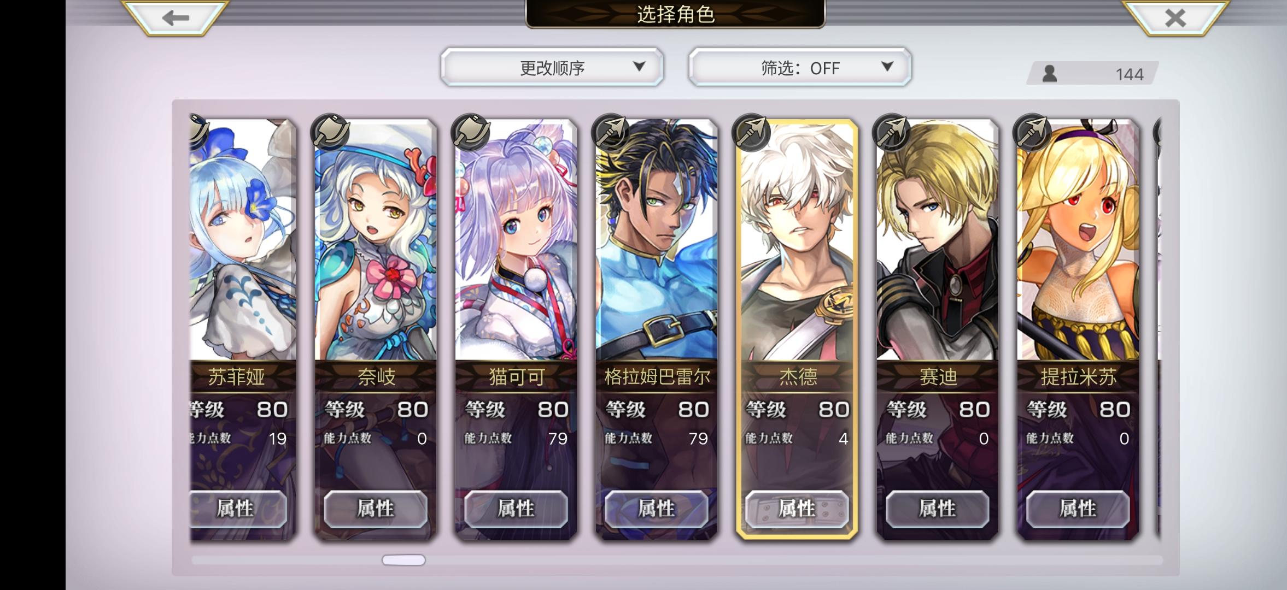This screenshot has height=590, width=1287.
Task: Open 属性 for 苏菲娅
Action: tap(238, 509)
